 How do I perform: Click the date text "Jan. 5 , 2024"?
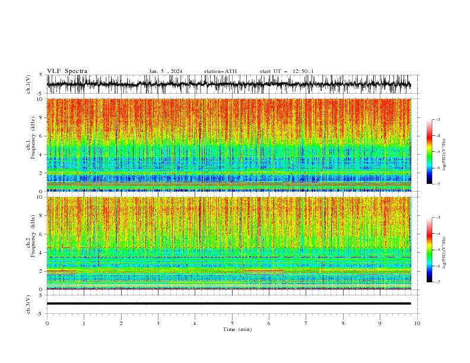[x=166, y=71]
